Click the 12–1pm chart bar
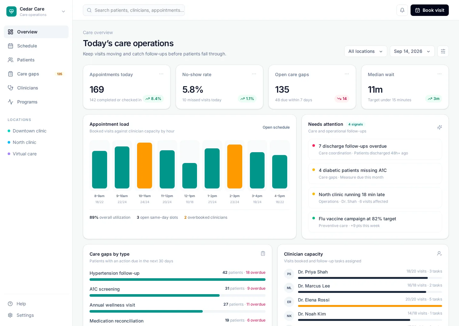Viewport: 459px width, 326px height. tap(190, 176)
